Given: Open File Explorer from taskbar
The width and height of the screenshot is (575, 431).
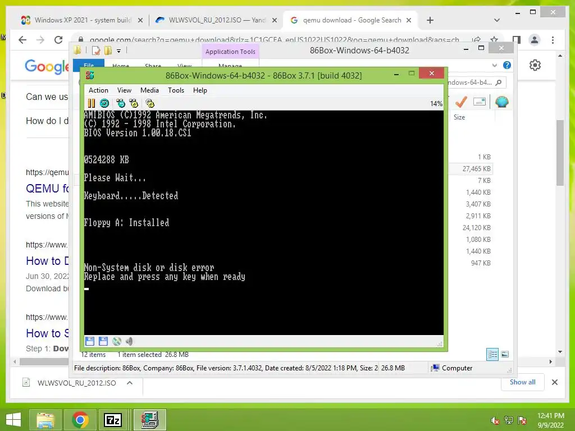Looking at the screenshot, I should pyautogui.click(x=45, y=420).
